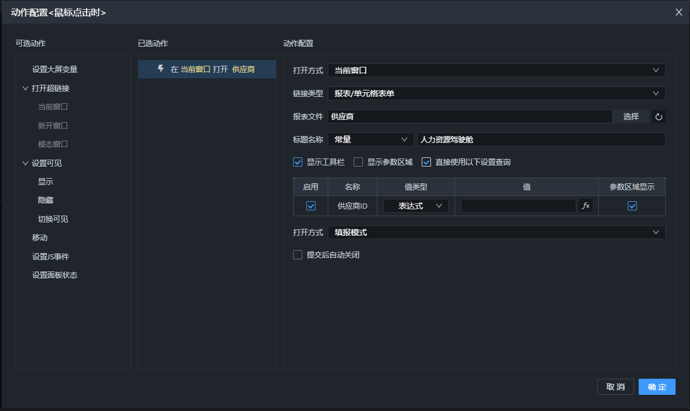The height and width of the screenshot is (411, 690).
Task: Click the 人力资源驾驶舱 title text field
Action: pos(541,139)
